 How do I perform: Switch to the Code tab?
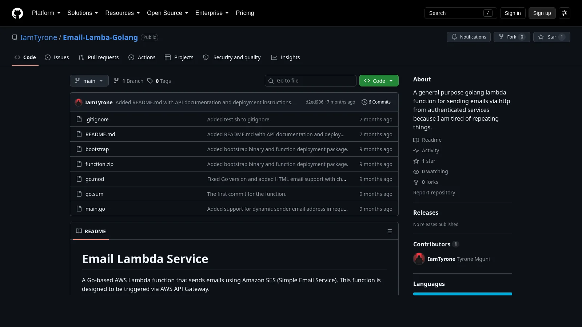click(x=25, y=57)
